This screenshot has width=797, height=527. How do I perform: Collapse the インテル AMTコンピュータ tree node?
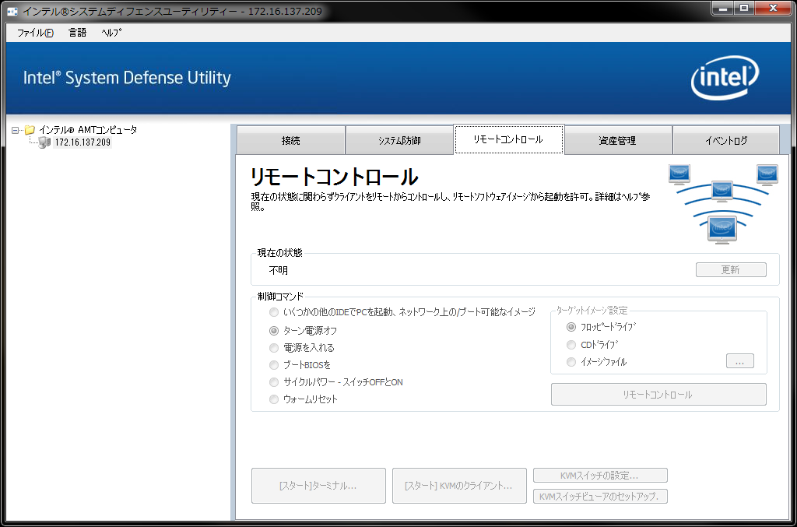click(16, 130)
